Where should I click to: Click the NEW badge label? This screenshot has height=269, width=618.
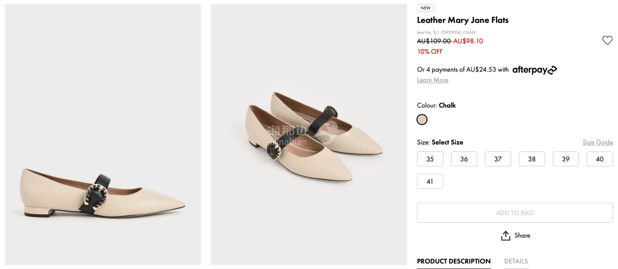point(425,8)
